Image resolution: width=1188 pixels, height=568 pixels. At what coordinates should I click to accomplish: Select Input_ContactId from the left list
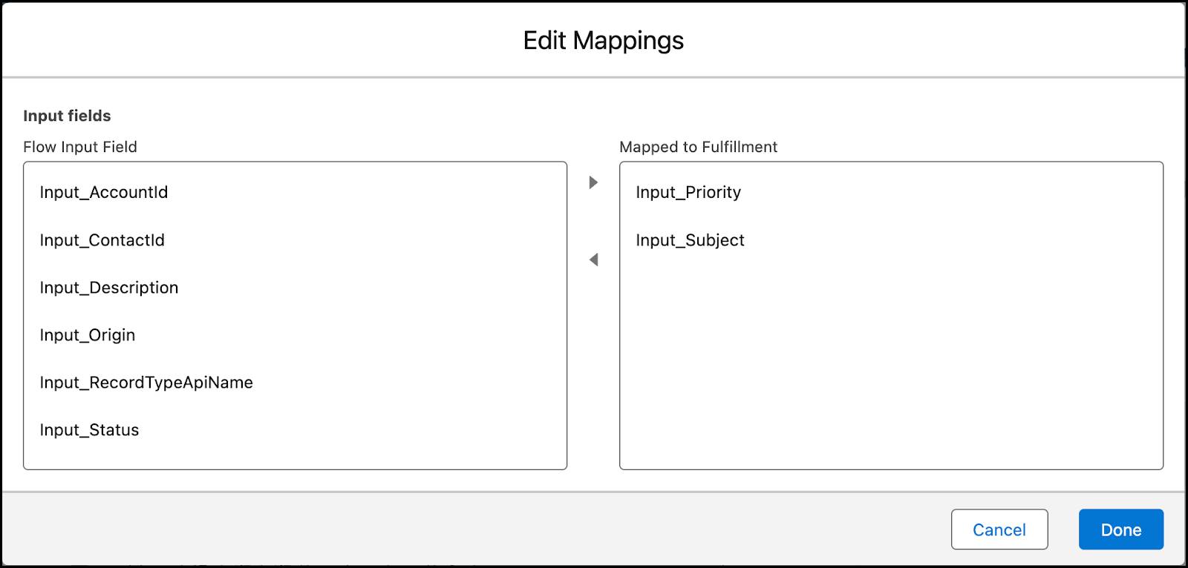point(102,240)
